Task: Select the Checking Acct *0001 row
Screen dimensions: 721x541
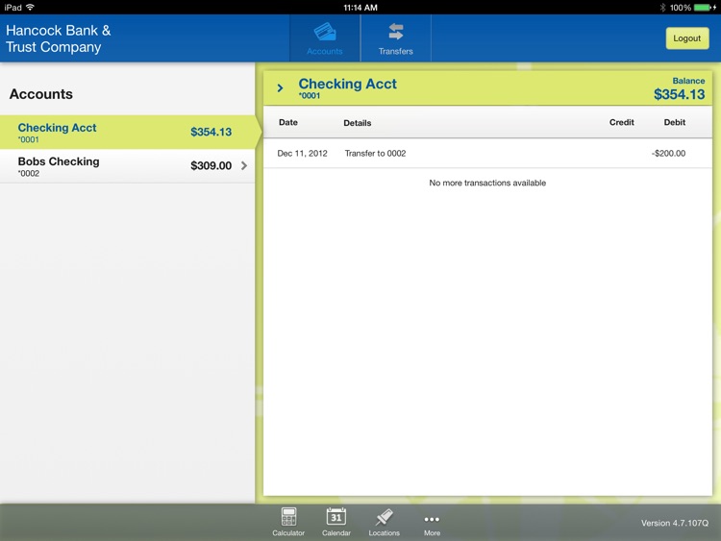Action: (128, 132)
